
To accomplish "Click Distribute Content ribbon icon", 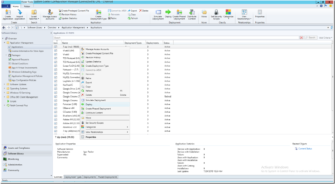I will (192, 15).
